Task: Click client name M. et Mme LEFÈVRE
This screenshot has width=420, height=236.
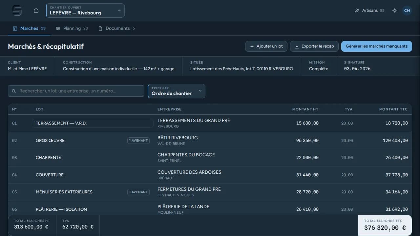Action: (x=27, y=69)
